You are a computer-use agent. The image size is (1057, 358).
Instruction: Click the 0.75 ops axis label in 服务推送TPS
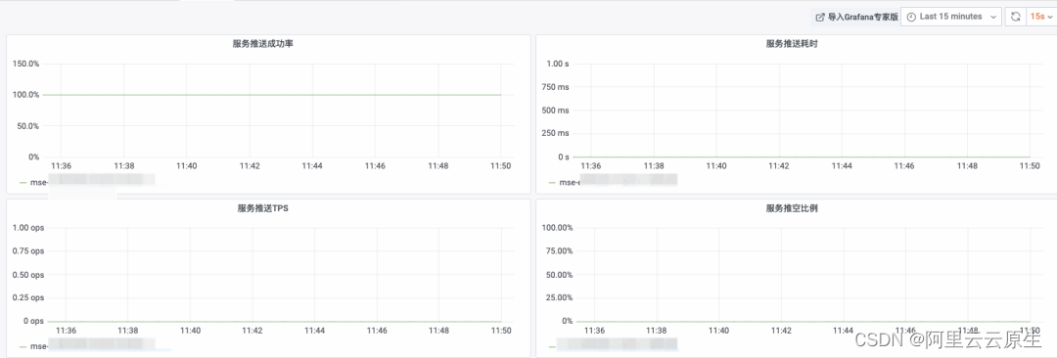(28, 250)
